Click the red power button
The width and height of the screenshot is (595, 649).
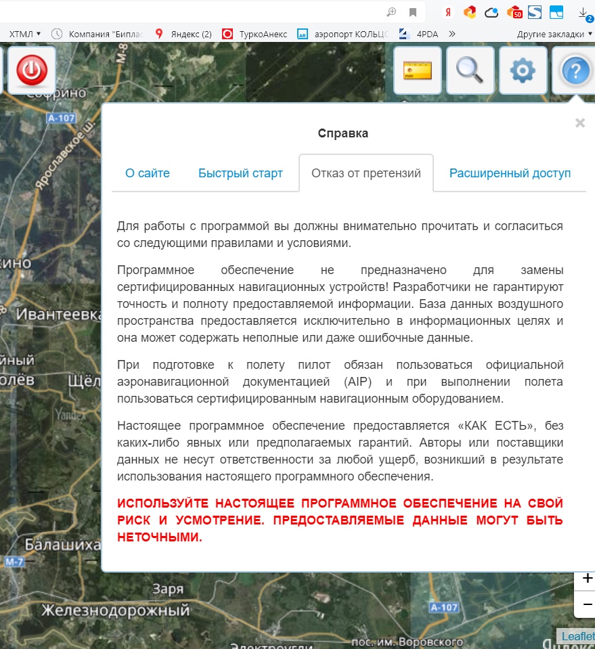coord(31,70)
